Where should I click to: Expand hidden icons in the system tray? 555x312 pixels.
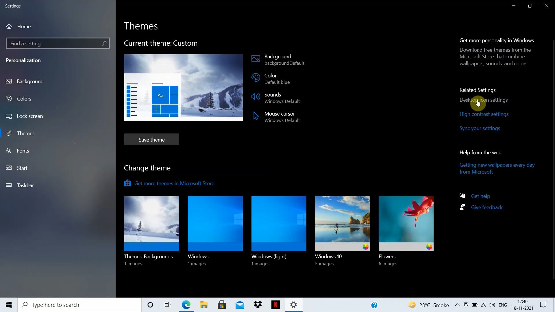click(x=457, y=304)
